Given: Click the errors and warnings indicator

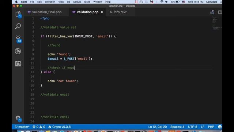Looking at the screenshot, I should point(39,127).
